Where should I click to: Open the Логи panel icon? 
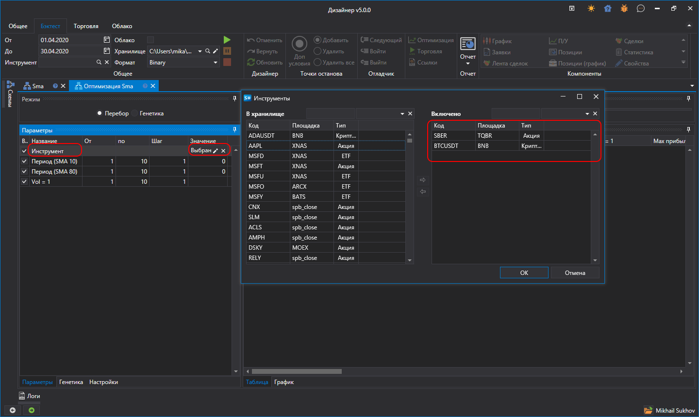[22, 396]
